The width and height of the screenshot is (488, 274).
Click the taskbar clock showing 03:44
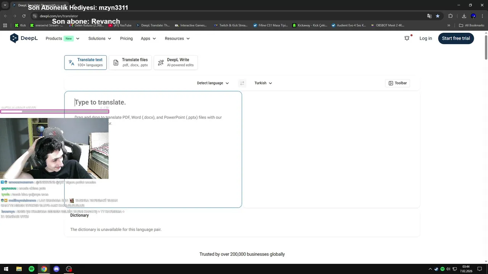pos(466,269)
